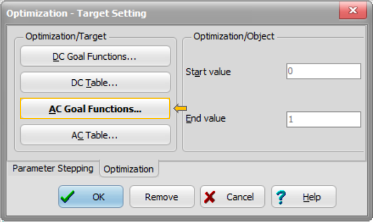Click the End value label
Screen dimensions: 373x222
click(206, 119)
